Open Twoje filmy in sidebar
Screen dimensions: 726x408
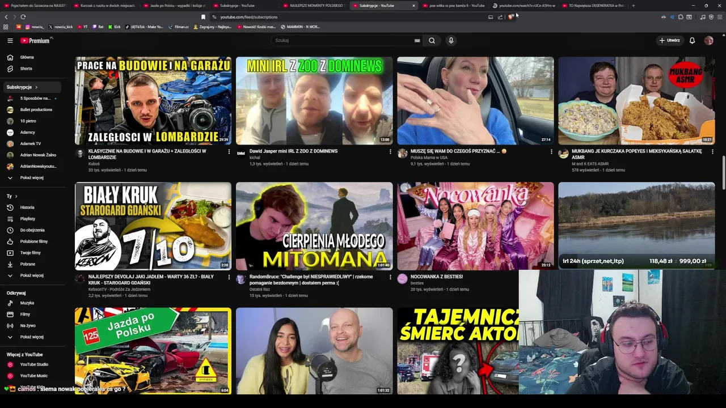coord(30,253)
